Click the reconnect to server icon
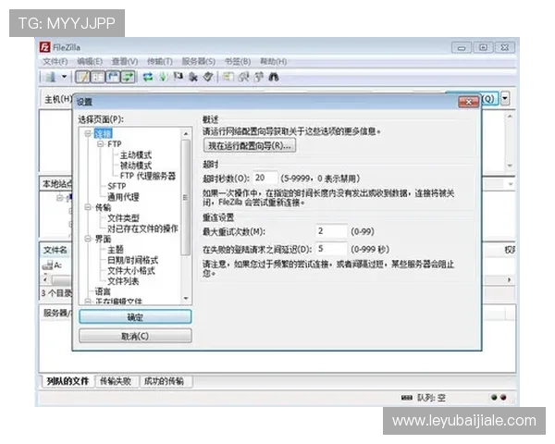This screenshot has width=555, height=444. pos(208,77)
